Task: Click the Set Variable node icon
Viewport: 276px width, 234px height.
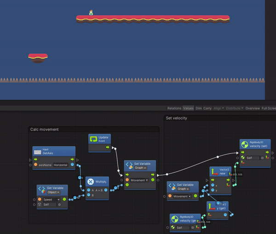Action: pyautogui.click(x=129, y=166)
